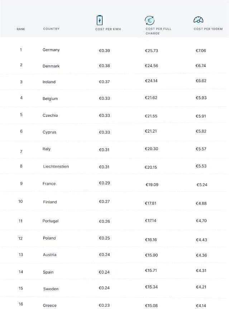Select Denmark in the country column
Image resolution: width=229 pixels, height=309 pixels.
pyautogui.click(x=51, y=66)
